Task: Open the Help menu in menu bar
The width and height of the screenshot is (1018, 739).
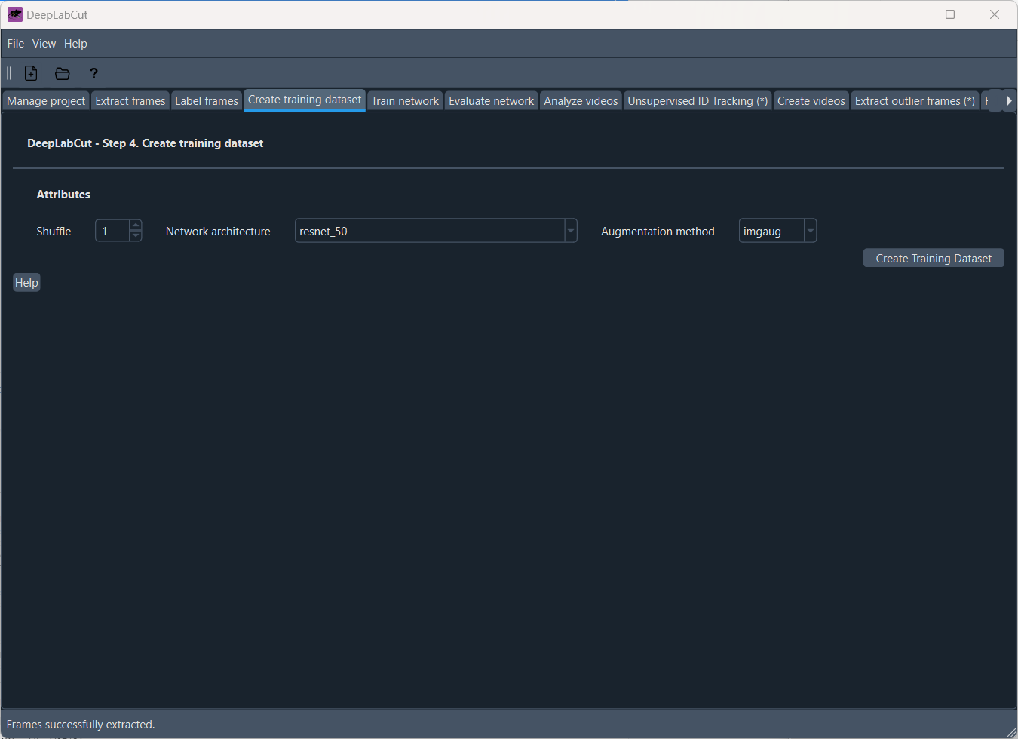Action: tap(75, 44)
